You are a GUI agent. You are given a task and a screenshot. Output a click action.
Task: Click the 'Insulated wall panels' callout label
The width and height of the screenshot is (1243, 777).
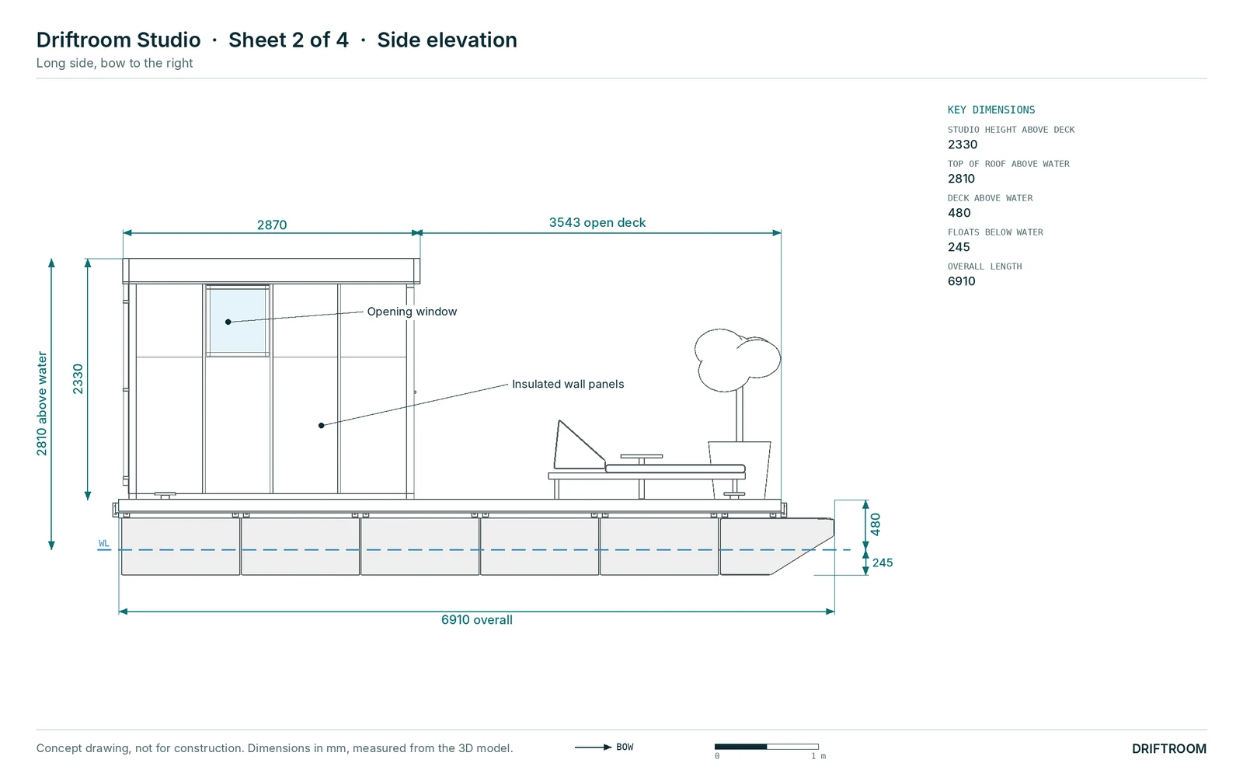[568, 384]
